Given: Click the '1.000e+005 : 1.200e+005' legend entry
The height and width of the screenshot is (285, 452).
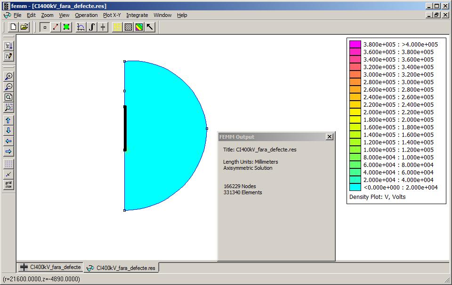Looking at the screenshot, I should pos(398,150).
